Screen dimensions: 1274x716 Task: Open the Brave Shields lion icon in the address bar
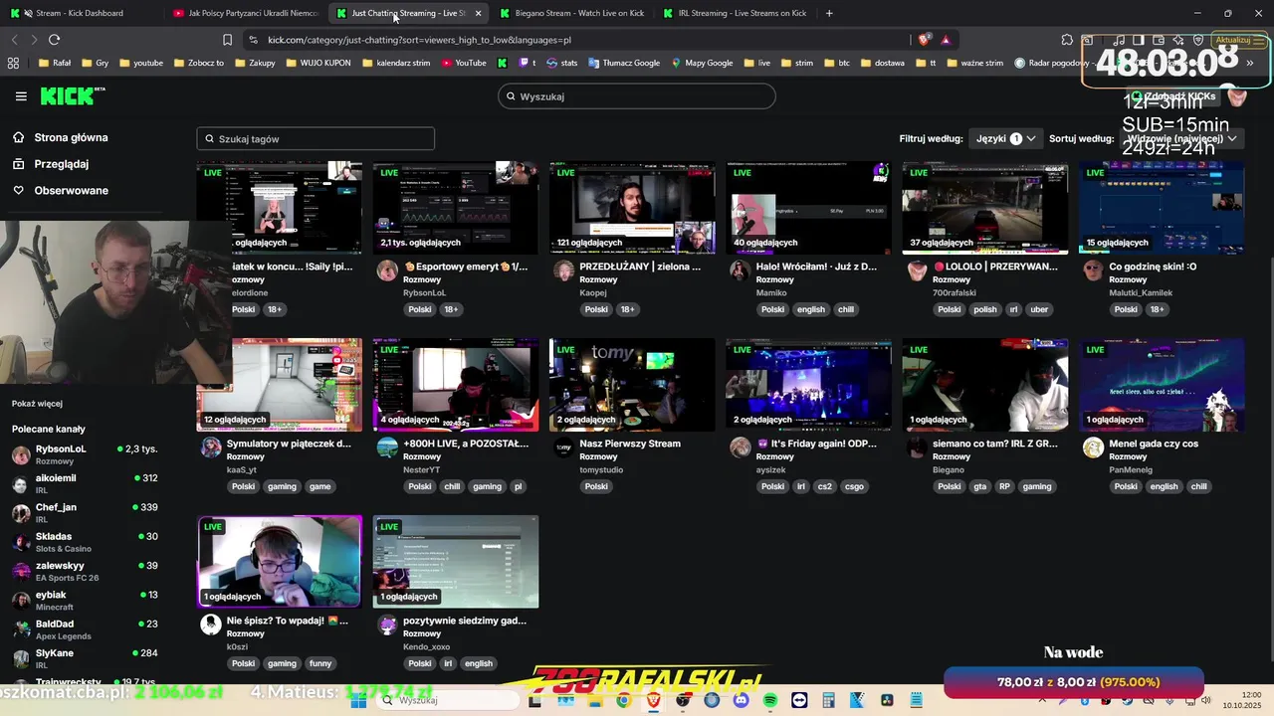[x=925, y=40]
